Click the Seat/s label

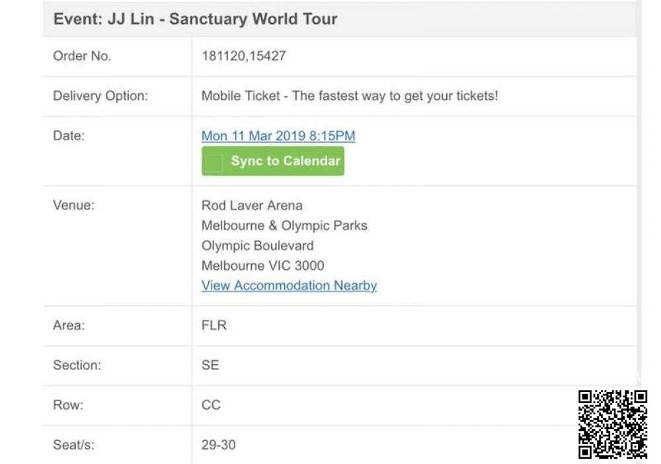coord(73,445)
